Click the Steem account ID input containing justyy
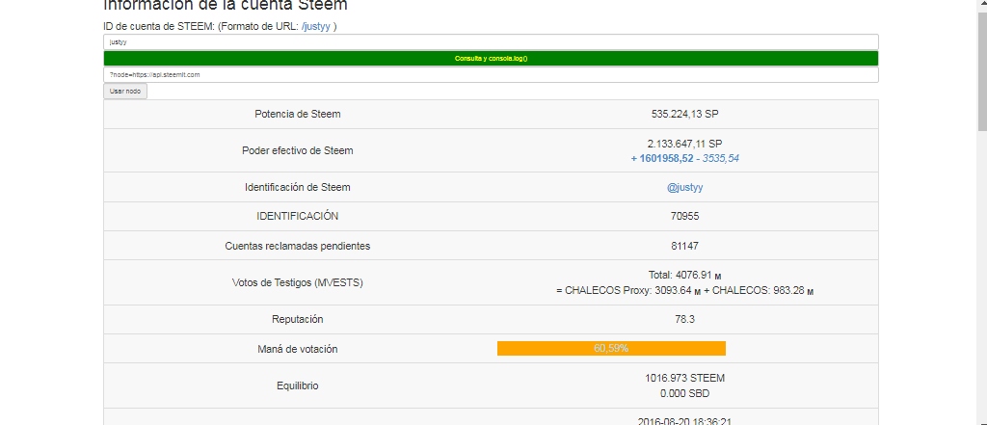This screenshot has height=425, width=987. [491, 42]
